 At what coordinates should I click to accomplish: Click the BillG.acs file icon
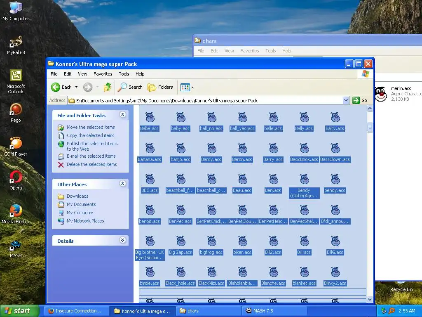[335, 241]
